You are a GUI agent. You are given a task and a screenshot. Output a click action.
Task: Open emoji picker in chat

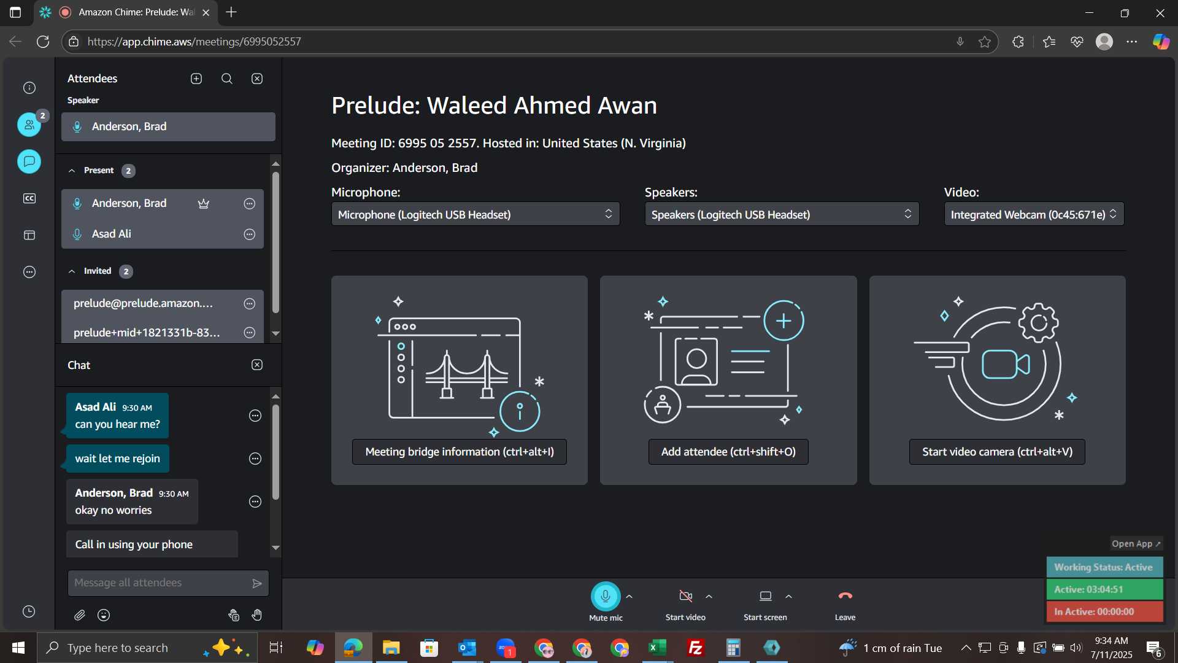(104, 615)
